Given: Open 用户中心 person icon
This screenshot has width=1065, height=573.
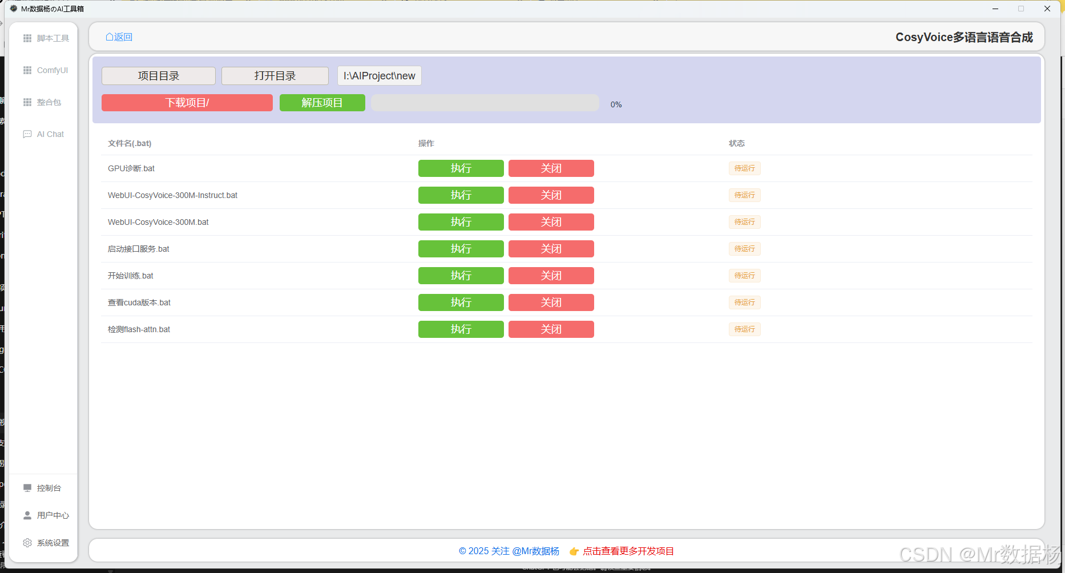Looking at the screenshot, I should pyautogui.click(x=27, y=515).
